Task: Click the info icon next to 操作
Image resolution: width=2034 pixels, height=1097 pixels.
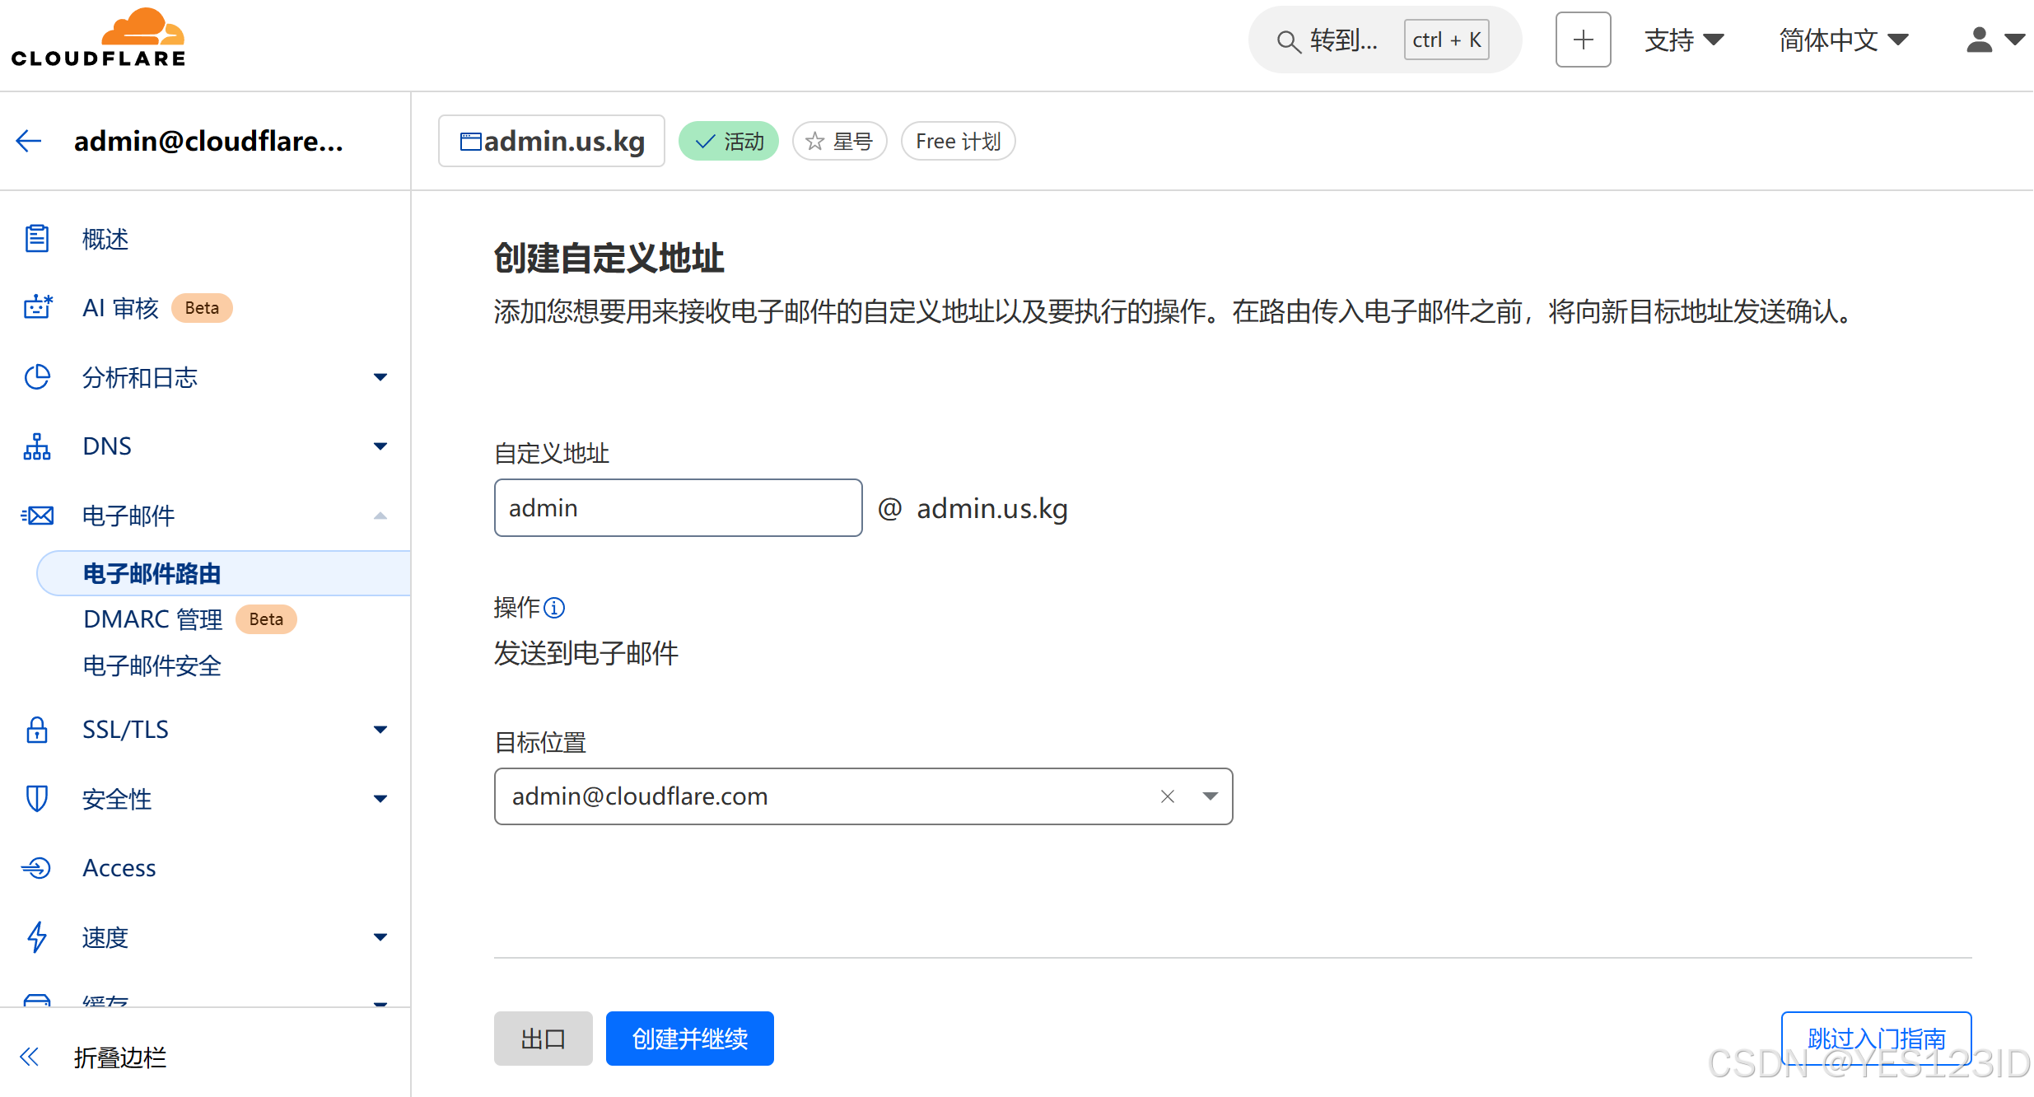Action: coord(555,608)
